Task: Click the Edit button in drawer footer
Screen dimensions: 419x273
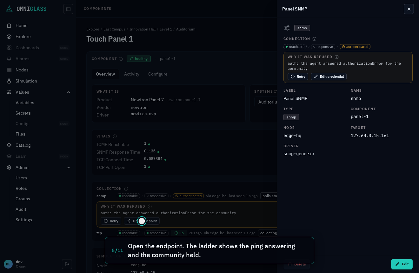Action: tap(402, 264)
